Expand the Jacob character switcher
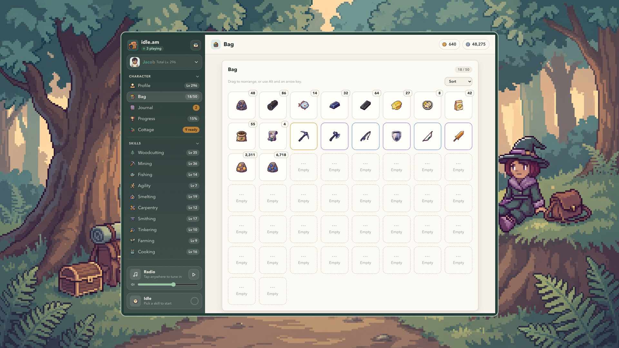 click(x=164, y=62)
